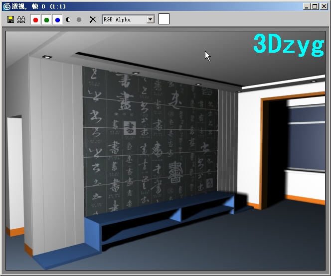Toggle the red channel display
This screenshot has height=276, width=331.
tap(35, 20)
